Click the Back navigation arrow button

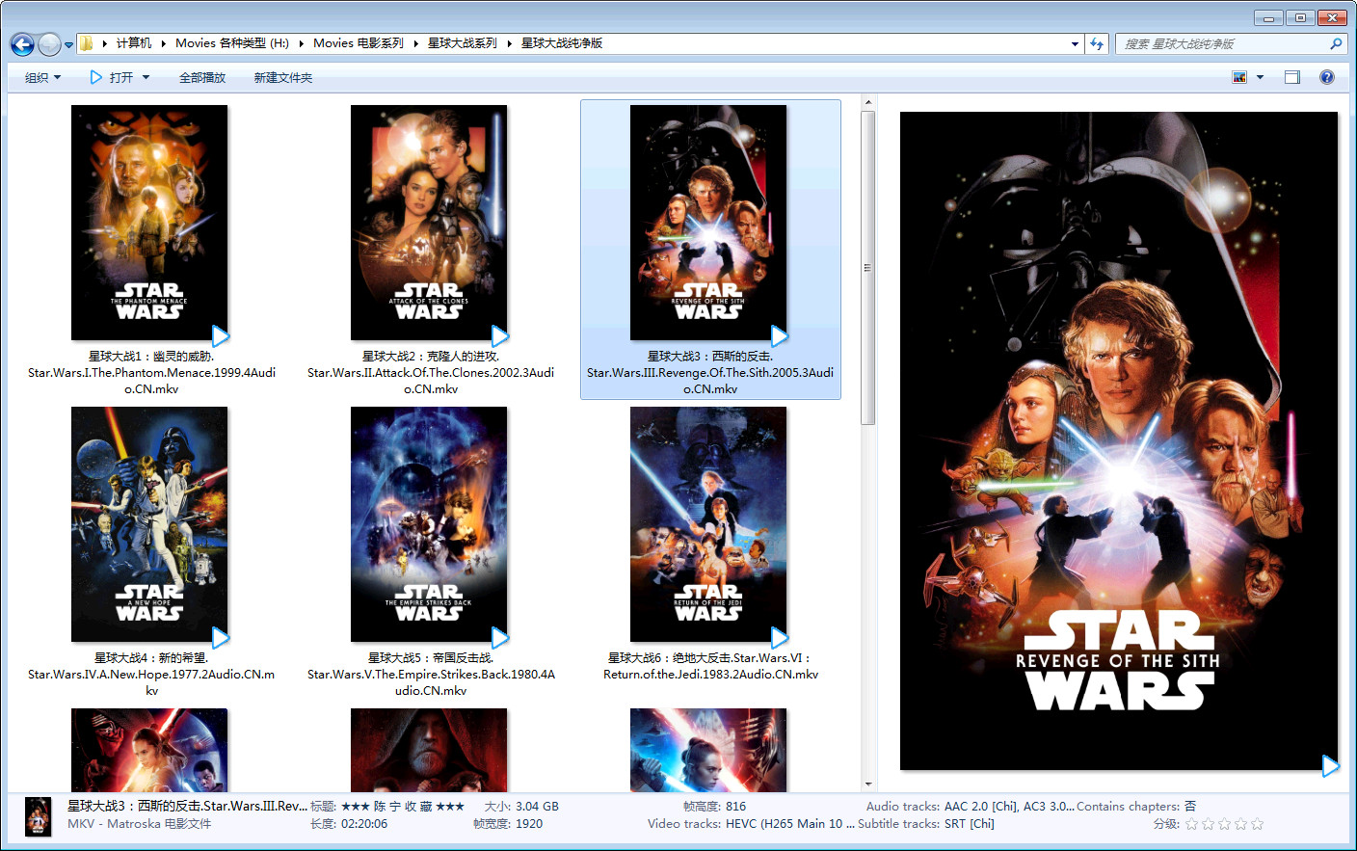pos(22,44)
